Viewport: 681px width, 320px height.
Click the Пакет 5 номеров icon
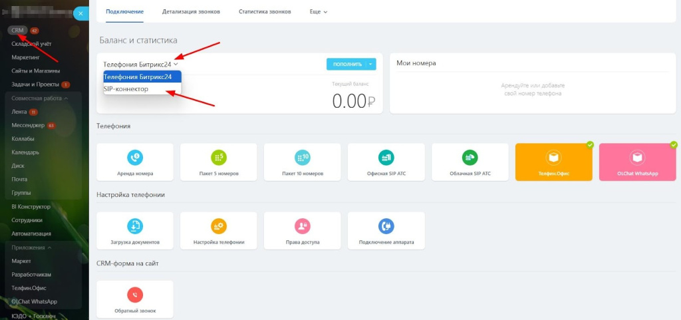[219, 157]
